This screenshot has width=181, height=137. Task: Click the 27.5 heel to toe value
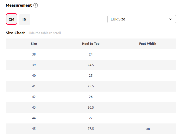point(91,129)
